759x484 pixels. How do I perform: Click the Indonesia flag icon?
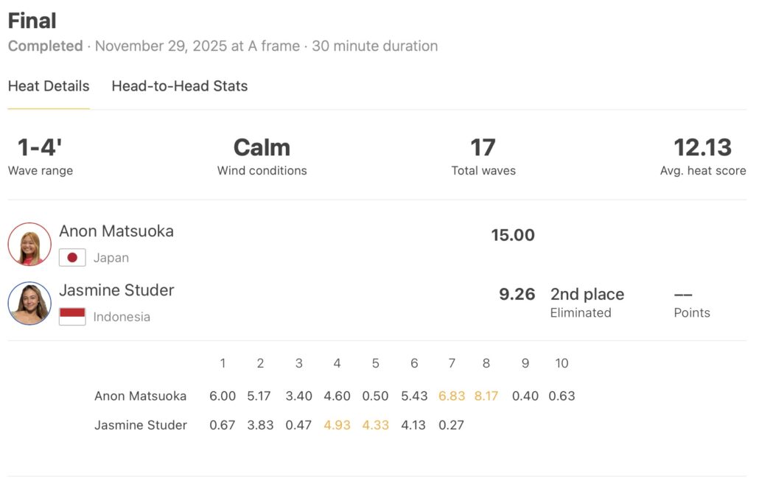72,317
